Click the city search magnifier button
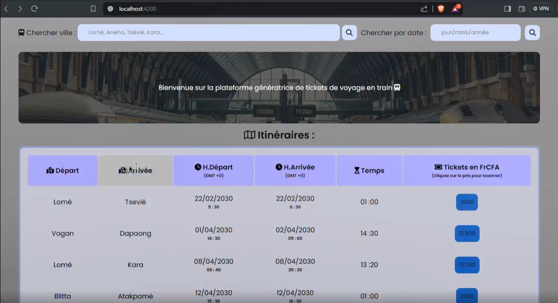558x303 pixels. point(349,32)
